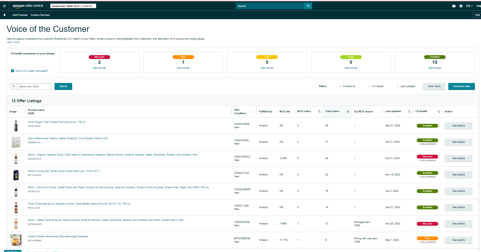The height and width of the screenshot is (252, 481).
Task: Click the Download data button
Action: (461, 86)
